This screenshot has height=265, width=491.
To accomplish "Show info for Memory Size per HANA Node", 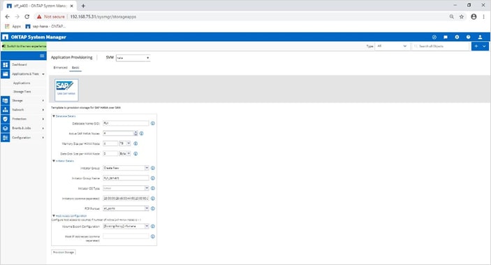I will pyautogui.click(x=135, y=143).
